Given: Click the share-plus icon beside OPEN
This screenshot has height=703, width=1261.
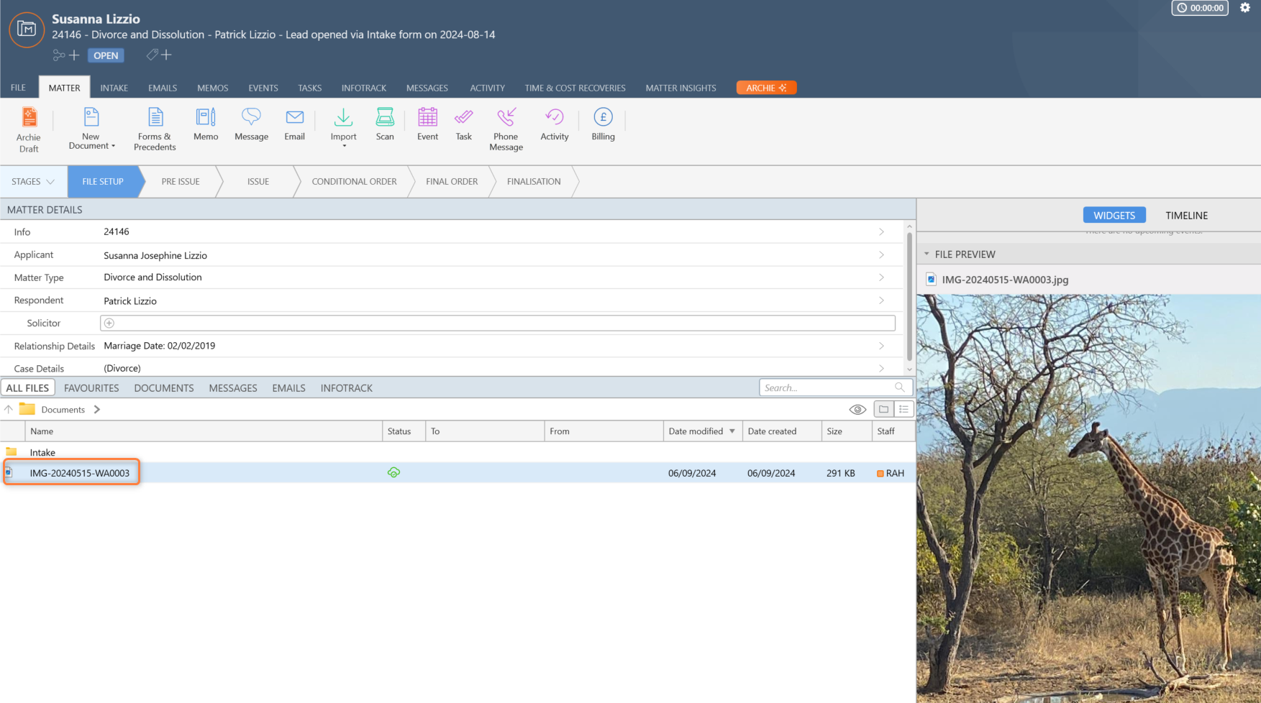Looking at the screenshot, I should (x=65, y=55).
